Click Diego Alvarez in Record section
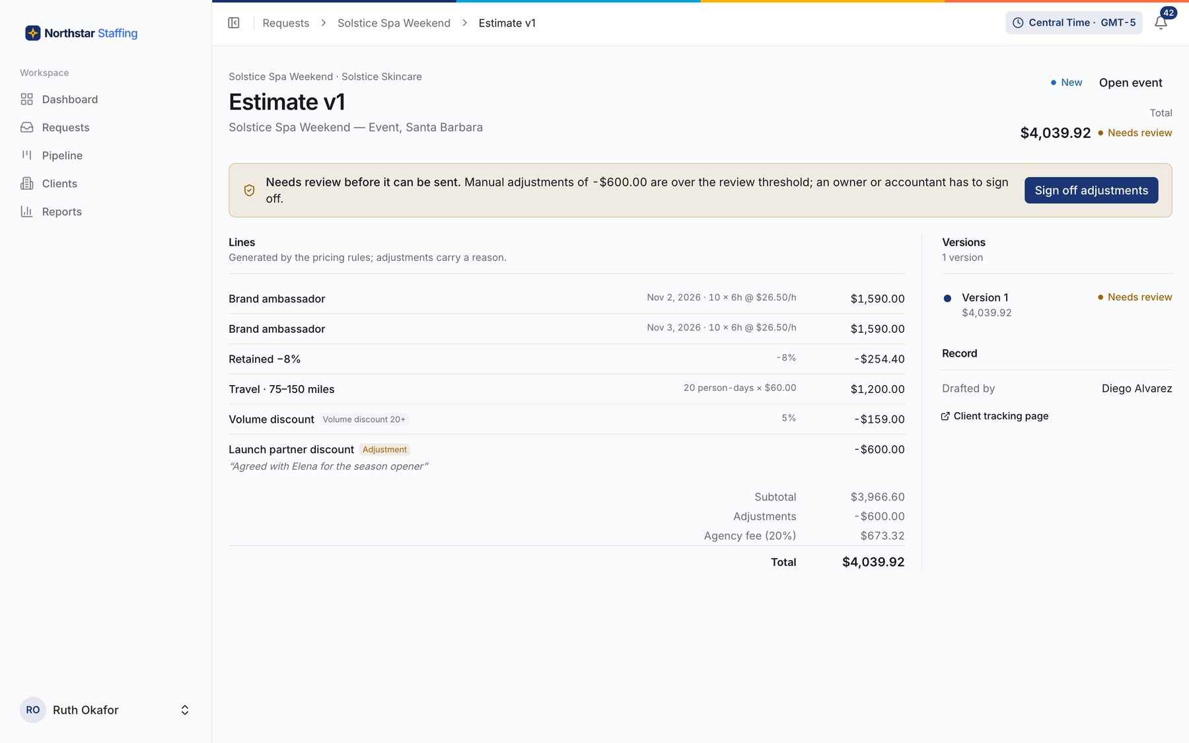This screenshot has width=1189, height=743. point(1137,388)
